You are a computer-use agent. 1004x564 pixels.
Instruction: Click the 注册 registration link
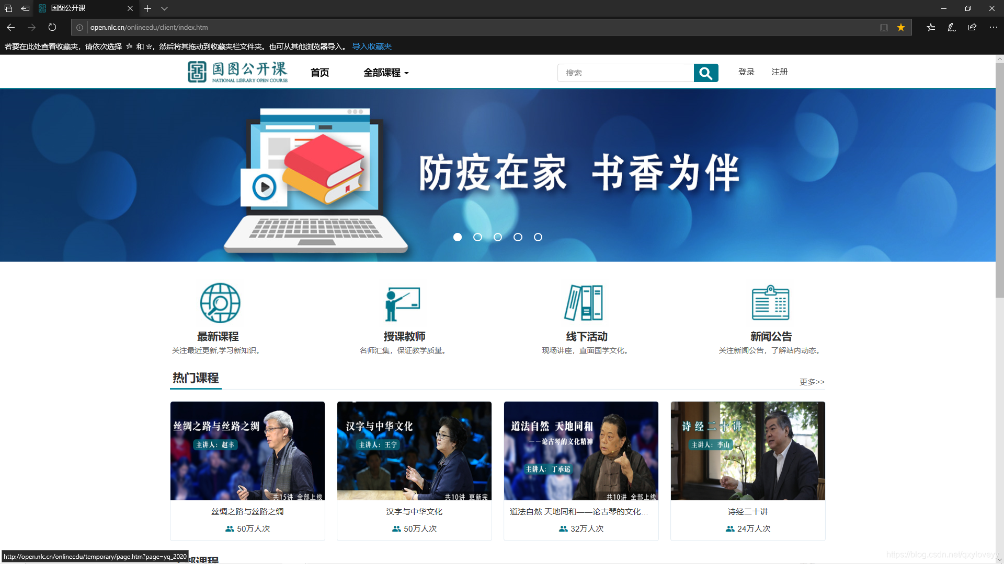pyautogui.click(x=779, y=72)
